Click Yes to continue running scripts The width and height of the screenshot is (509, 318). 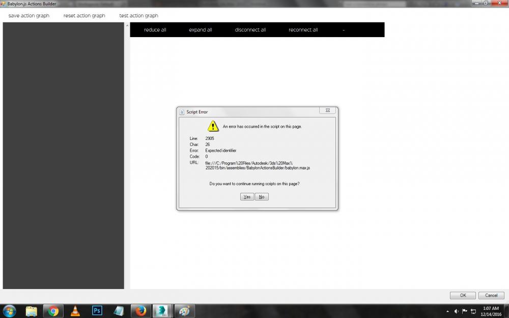[x=247, y=196]
